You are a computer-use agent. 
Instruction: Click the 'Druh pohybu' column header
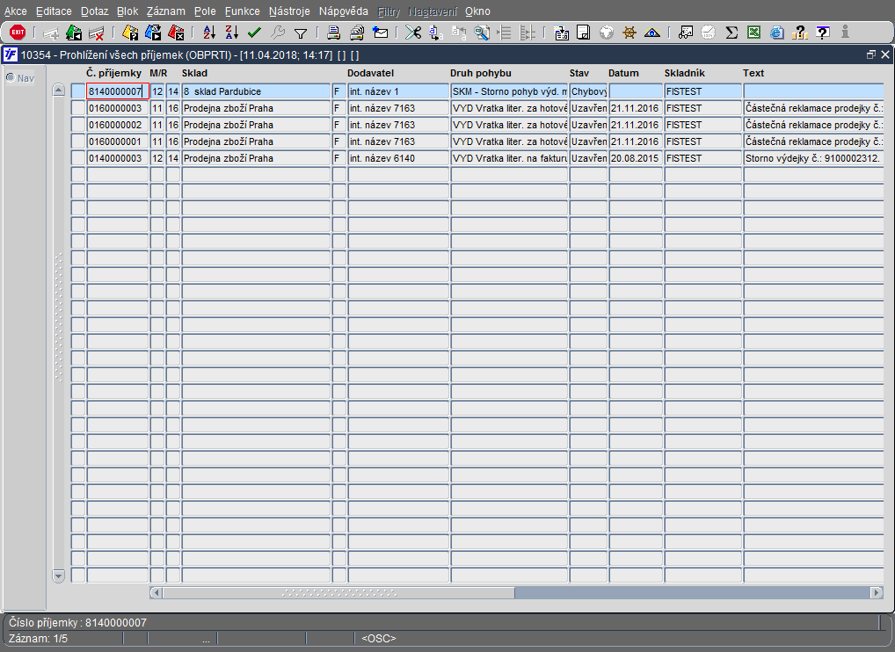(481, 73)
